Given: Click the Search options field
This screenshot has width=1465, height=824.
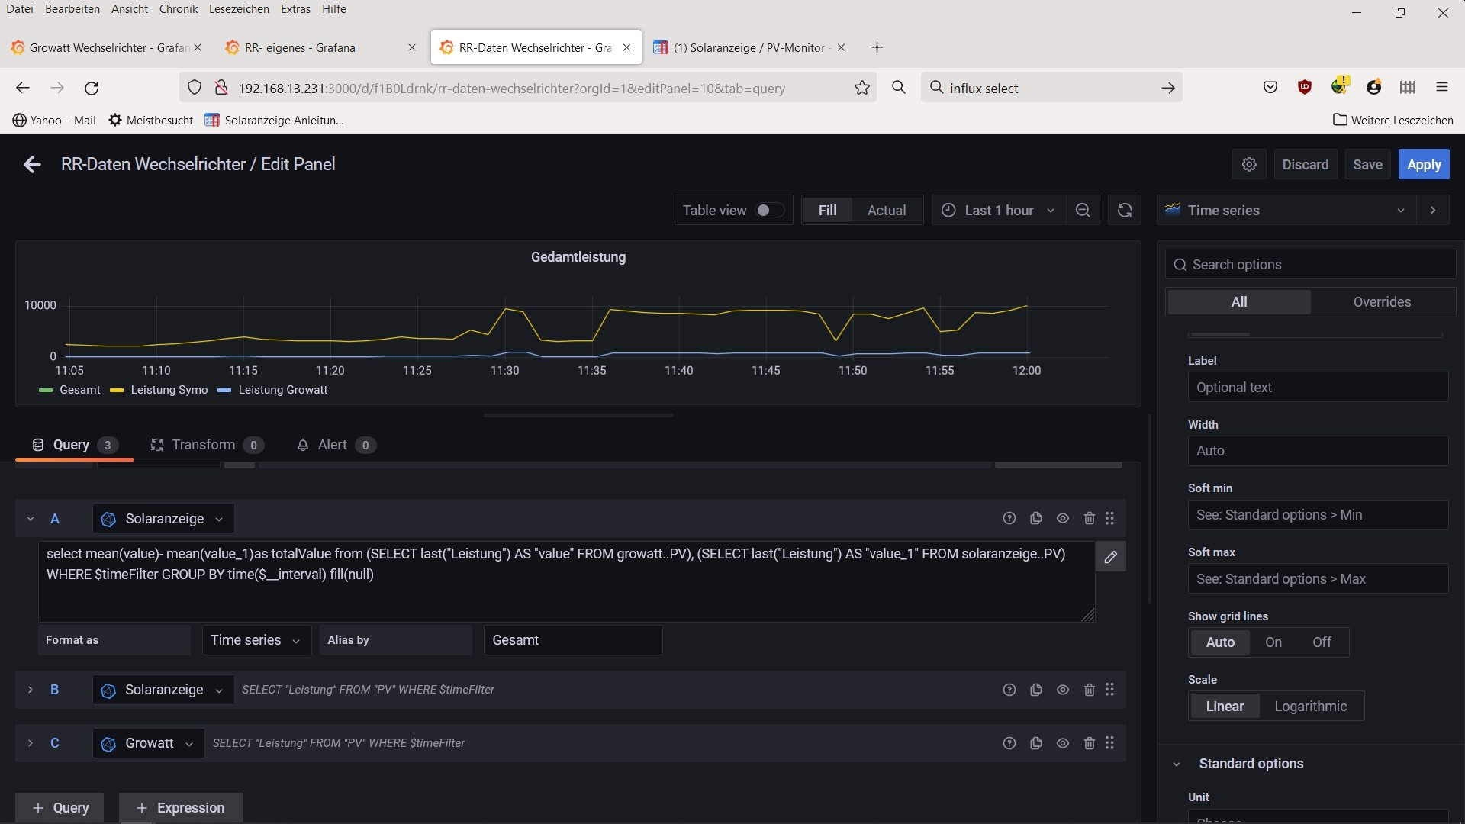Looking at the screenshot, I should click(1312, 265).
